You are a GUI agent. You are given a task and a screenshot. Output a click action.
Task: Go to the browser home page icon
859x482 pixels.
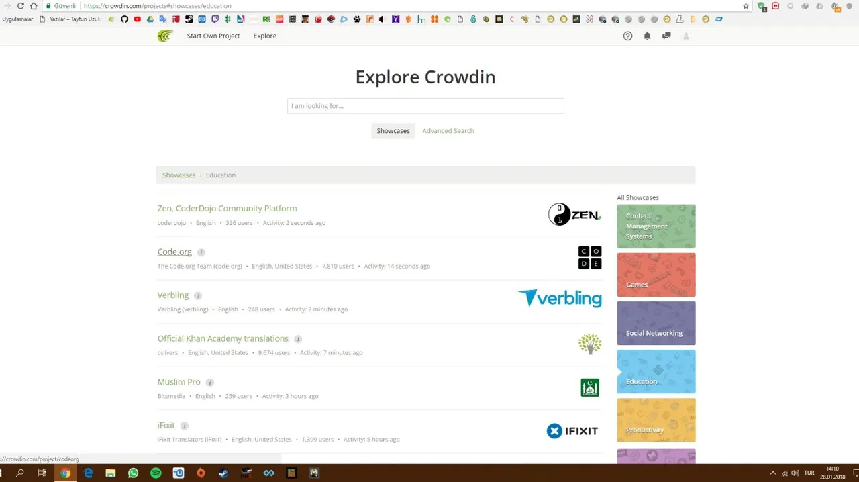pos(34,6)
